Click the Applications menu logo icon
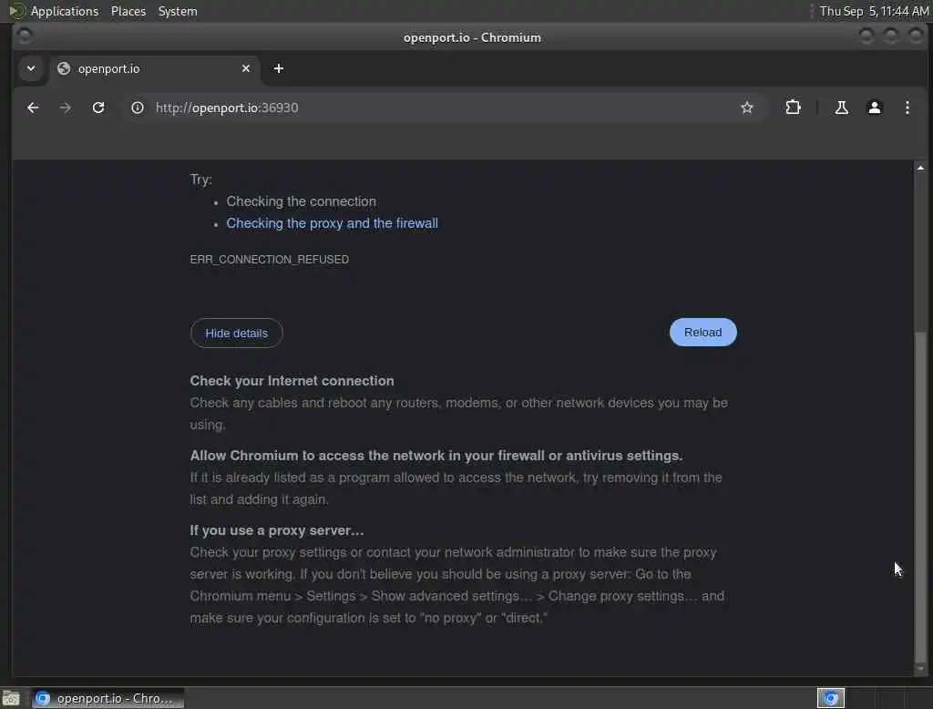 click(x=16, y=11)
